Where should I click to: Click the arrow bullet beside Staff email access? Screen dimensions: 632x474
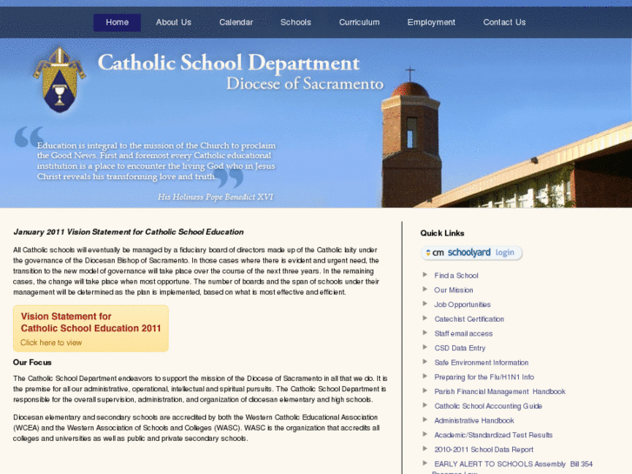425,333
